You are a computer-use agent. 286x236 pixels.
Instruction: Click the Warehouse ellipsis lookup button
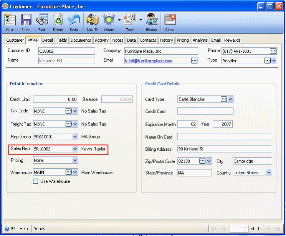pos(69,172)
